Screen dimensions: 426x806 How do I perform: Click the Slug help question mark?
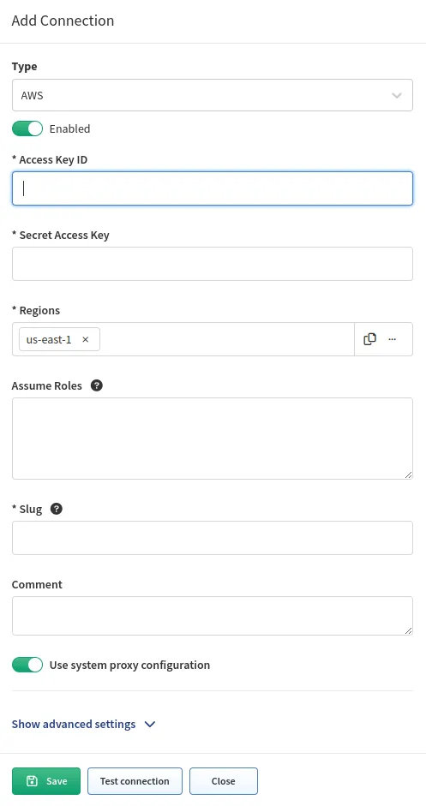(57, 509)
